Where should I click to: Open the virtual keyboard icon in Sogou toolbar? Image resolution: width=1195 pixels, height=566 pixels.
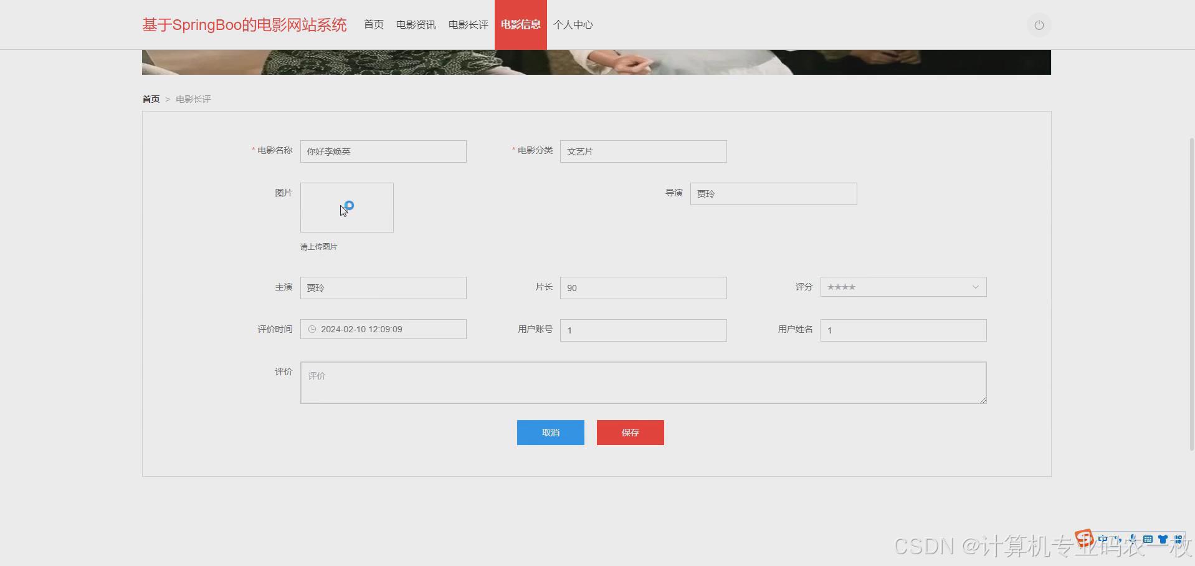pyautogui.click(x=1148, y=539)
